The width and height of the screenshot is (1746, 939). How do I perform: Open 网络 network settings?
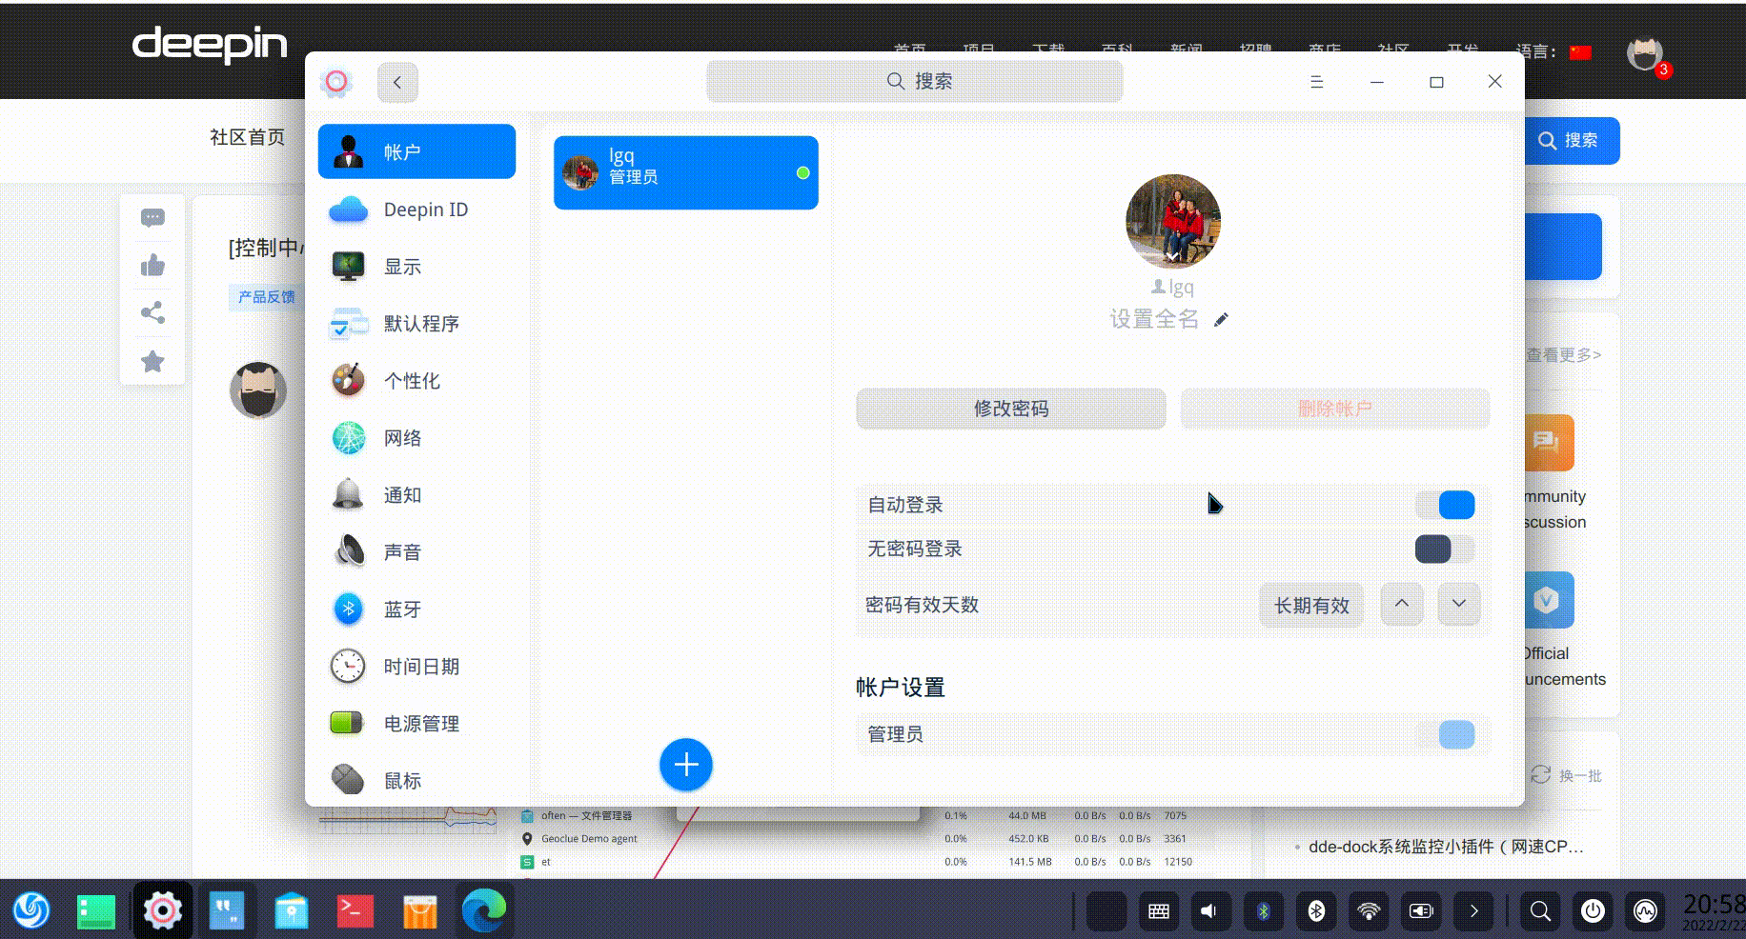pyautogui.click(x=403, y=438)
